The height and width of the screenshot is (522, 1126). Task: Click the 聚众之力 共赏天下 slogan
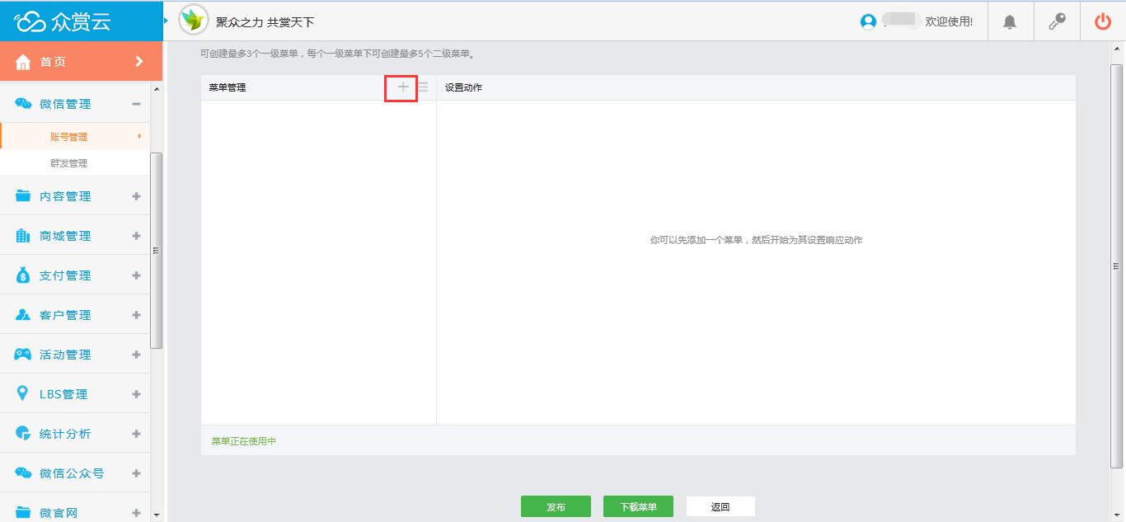[265, 22]
